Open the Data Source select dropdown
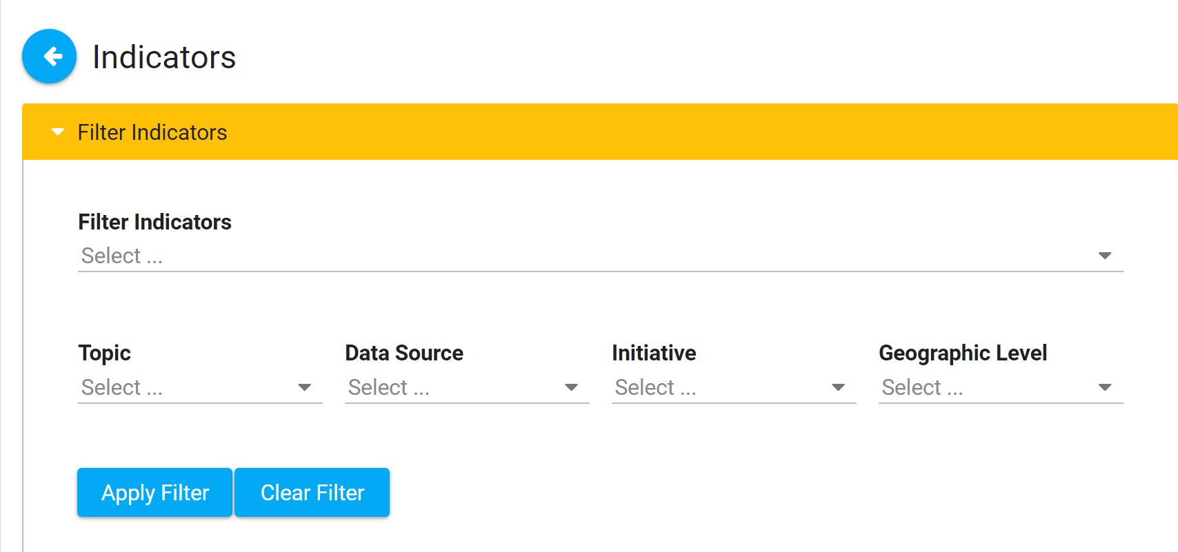The height and width of the screenshot is (552, 1178). click(x=467, y=387)
